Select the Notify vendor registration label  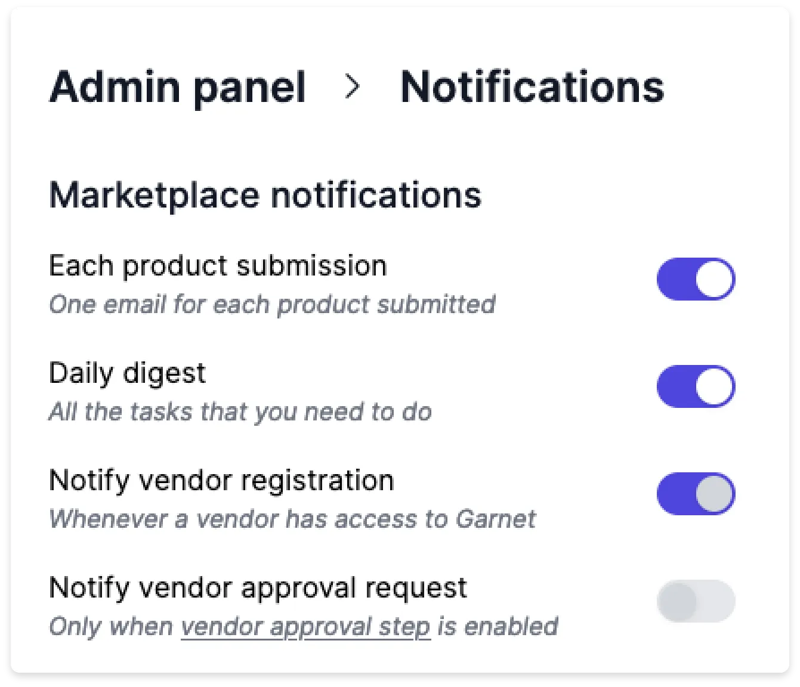[x=221, y=481]
